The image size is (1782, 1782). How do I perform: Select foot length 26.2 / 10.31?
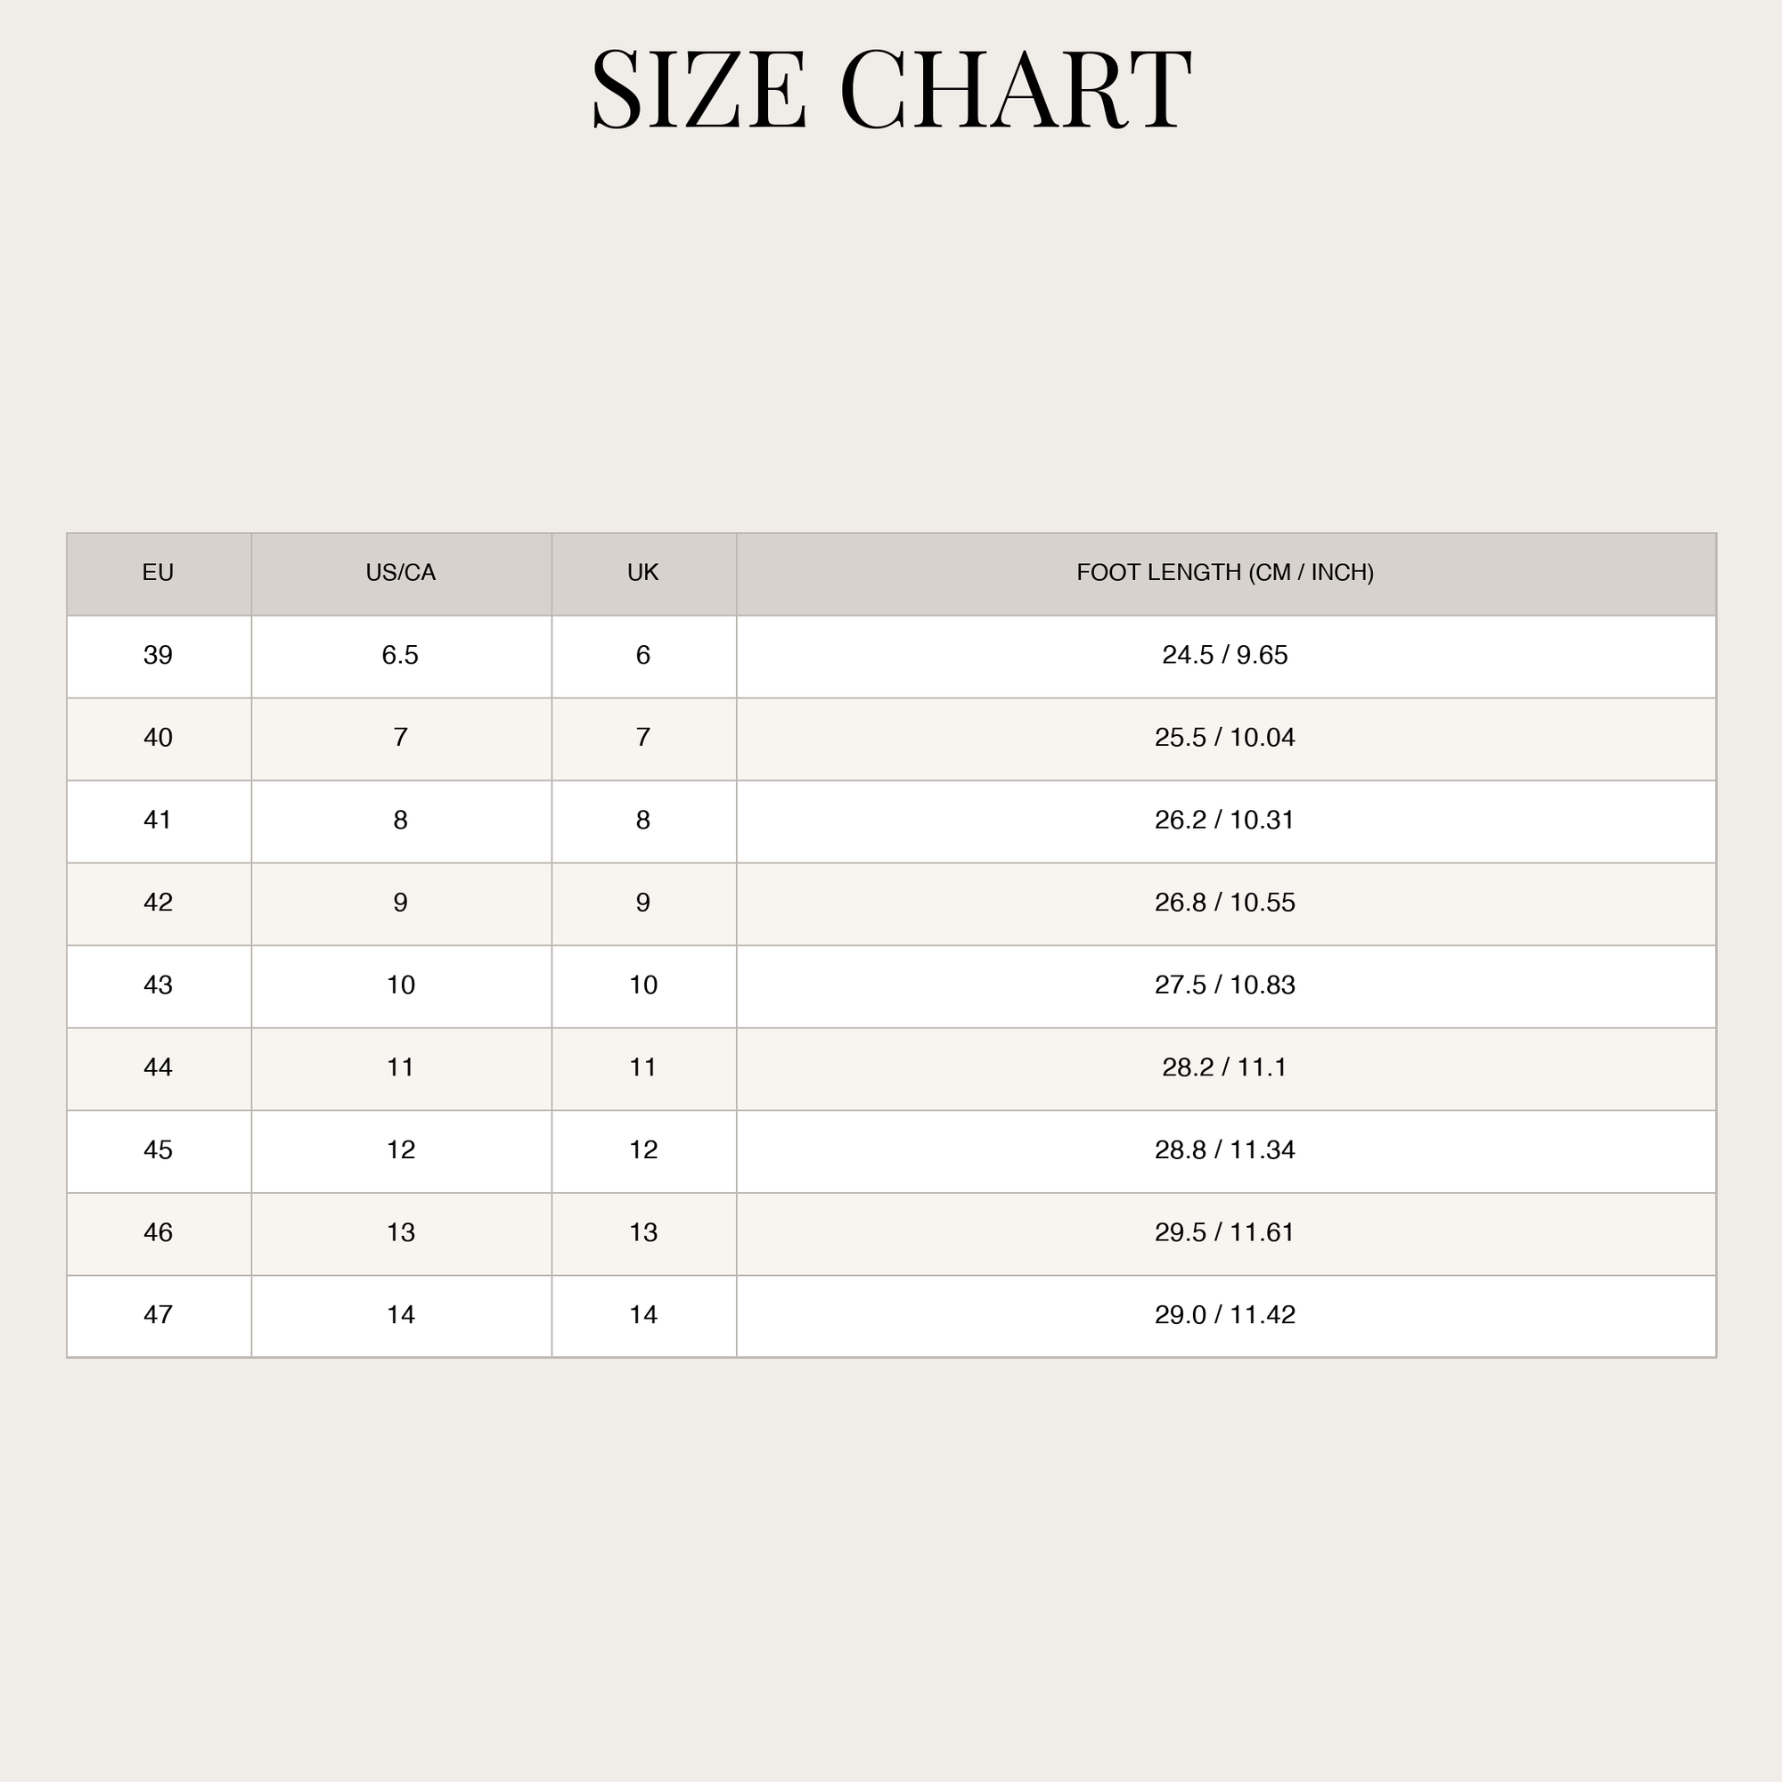click(1226, 821)
